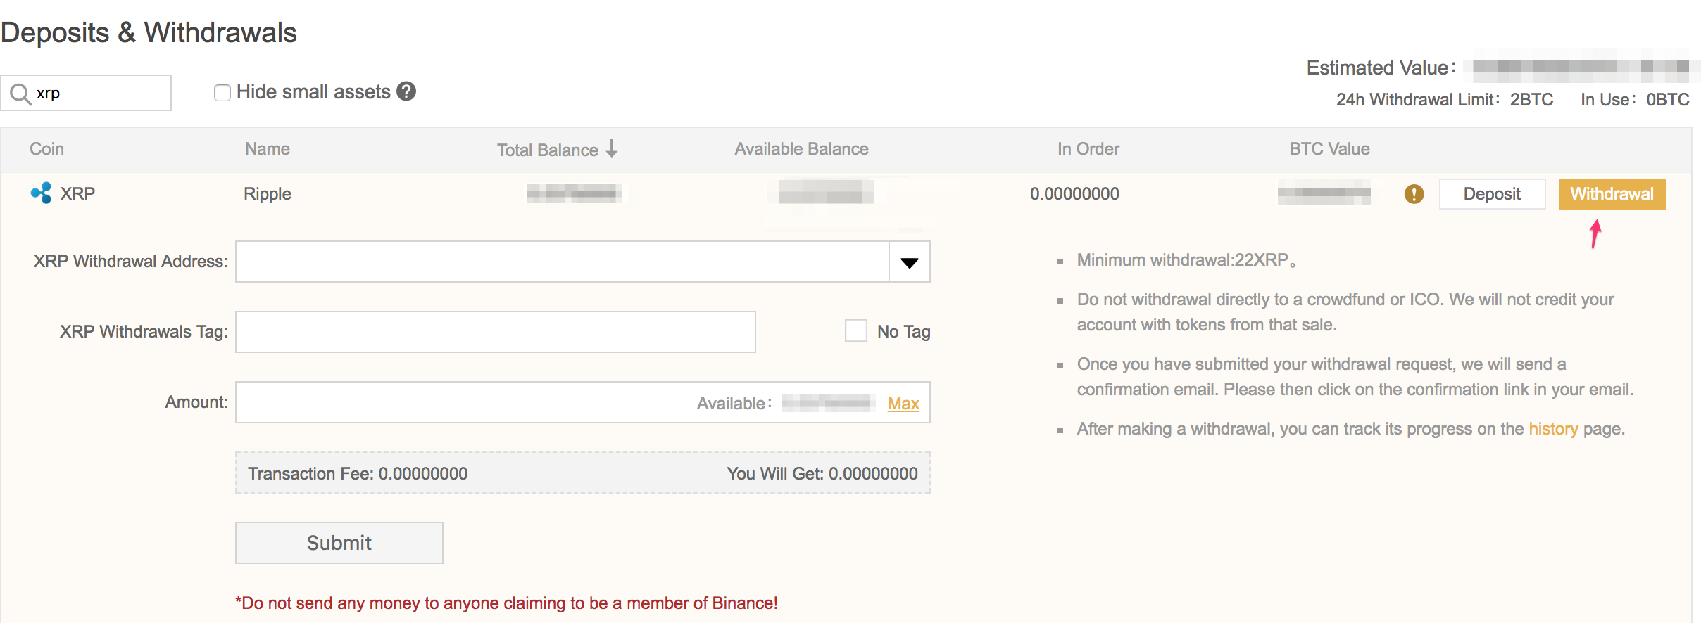Enable the Hide small assets checkbox
This screenshot has width=1701, height=623.
tap(222, 93)
